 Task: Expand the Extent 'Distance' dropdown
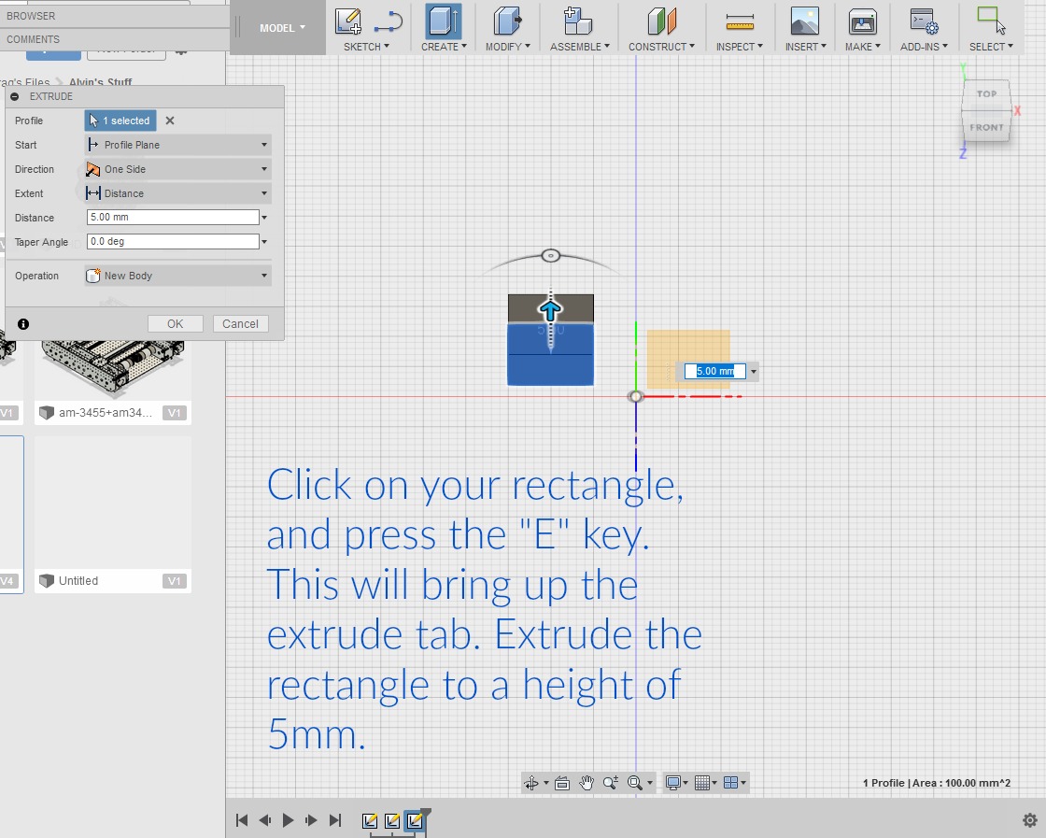tap(177, 193)
